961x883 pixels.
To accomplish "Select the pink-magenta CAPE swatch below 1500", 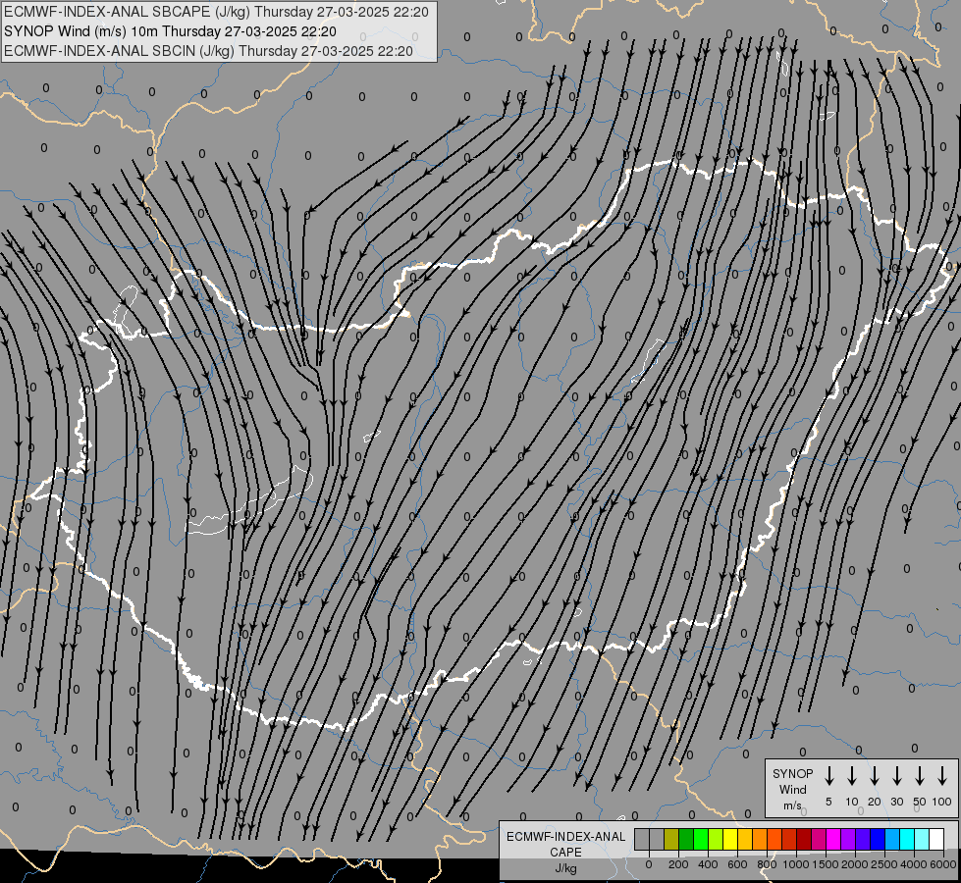I will 820,840.
